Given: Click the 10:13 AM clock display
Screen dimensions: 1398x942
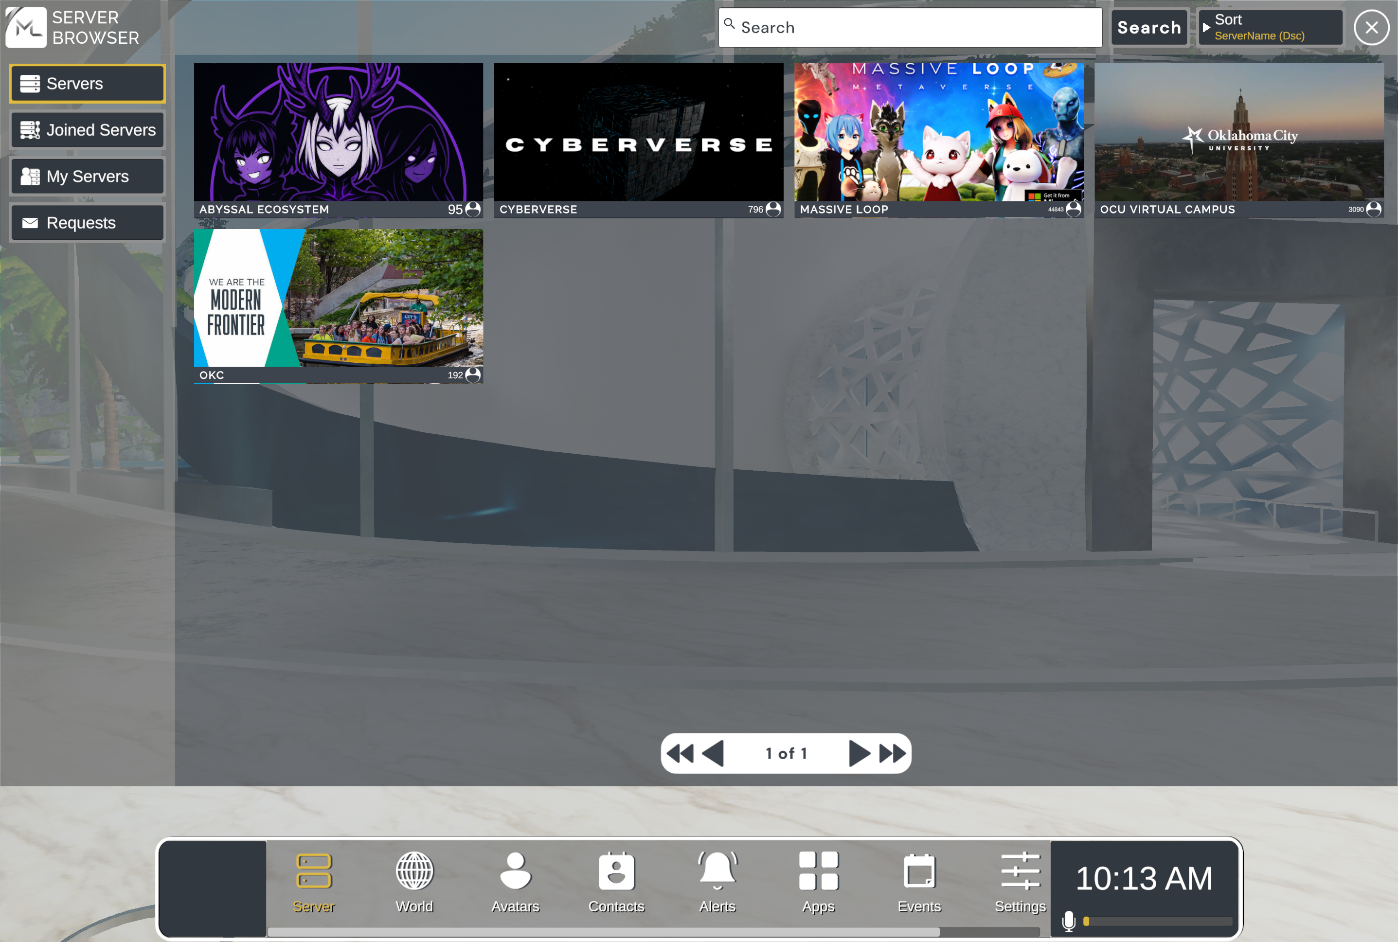Looking at the screenshot, I should tap(1144, 878).
